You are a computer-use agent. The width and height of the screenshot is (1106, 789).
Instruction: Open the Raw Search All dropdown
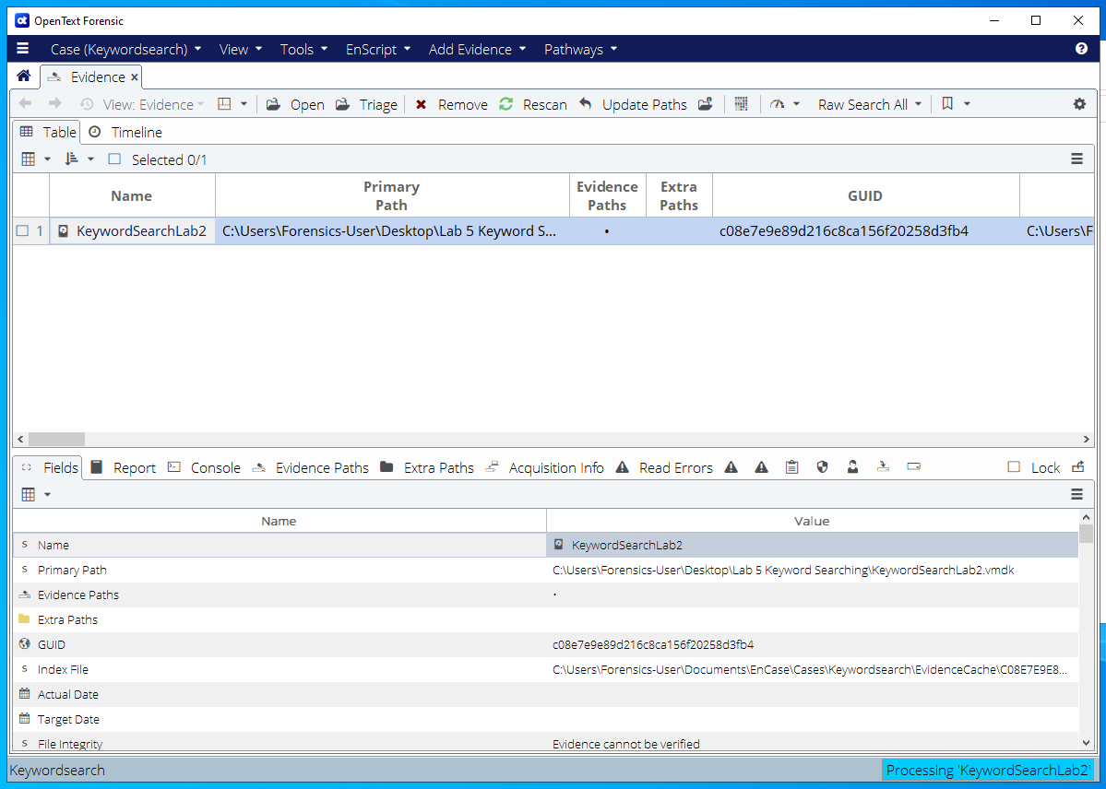870,104
